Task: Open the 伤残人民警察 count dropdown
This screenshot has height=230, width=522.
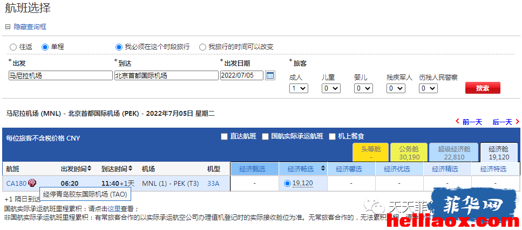Action: [428, 88]
